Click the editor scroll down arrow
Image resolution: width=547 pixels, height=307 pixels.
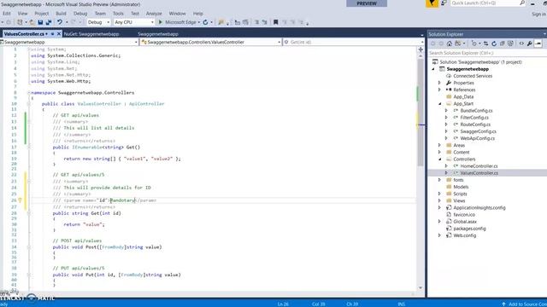coord(421,288)
